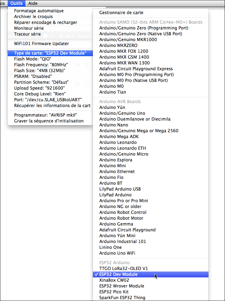Expand PSRAM "Disabled" option
Viewport: 225px width, 301px height.
tap(50, 76)
